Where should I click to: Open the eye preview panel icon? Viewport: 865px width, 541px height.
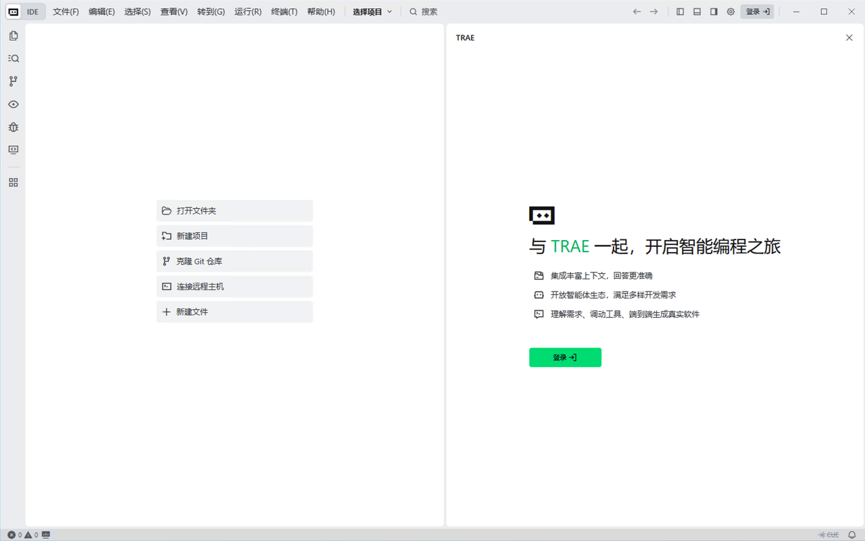tap(14, 104)
